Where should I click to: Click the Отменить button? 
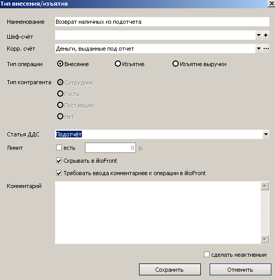[240, 270]
